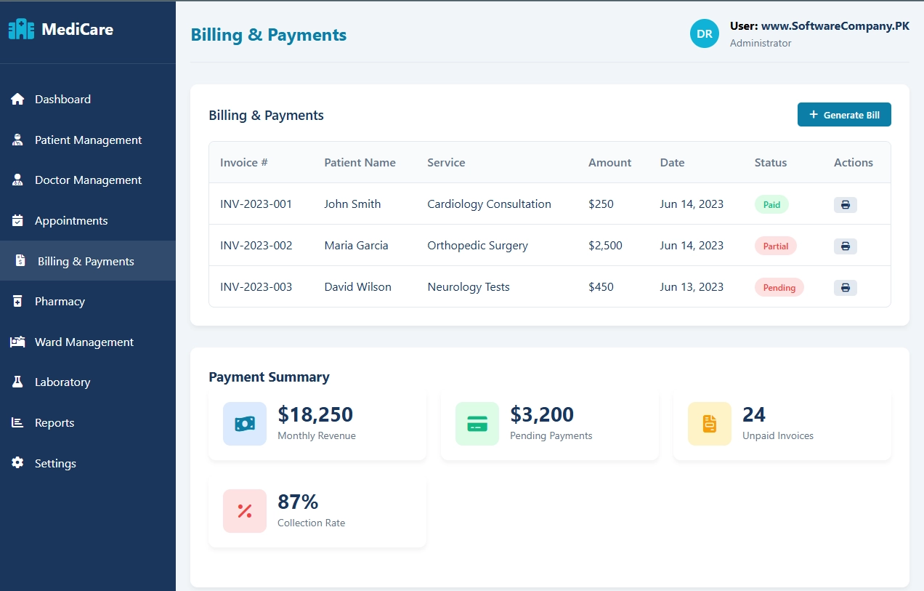Click the Settings gear icon
This screenshot has height=591, width=924.
(x=17, y=463)
